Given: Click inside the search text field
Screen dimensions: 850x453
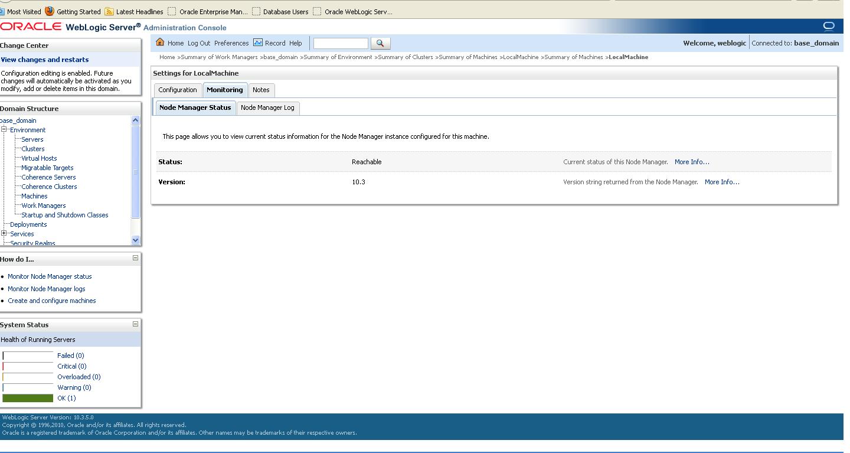Looking at the screenshot, I should coord(341,43).
